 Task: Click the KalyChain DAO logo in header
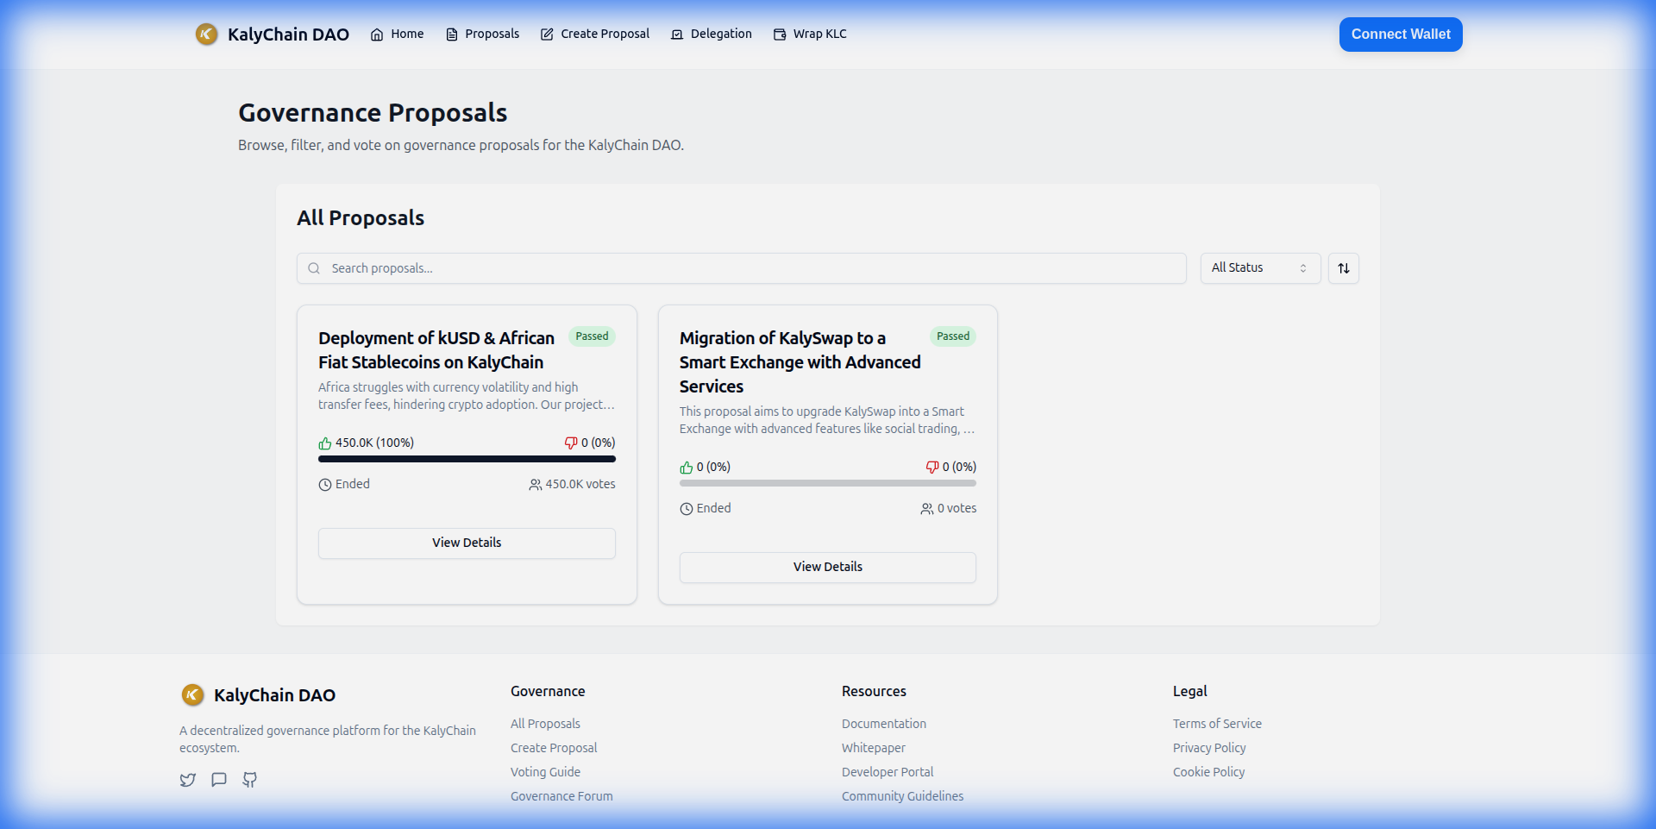tap(206, 35)
